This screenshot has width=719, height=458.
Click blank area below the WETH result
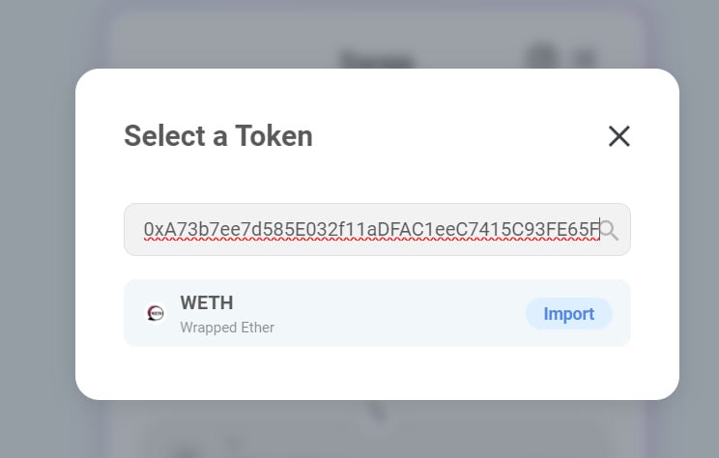[x=377, y=372]
